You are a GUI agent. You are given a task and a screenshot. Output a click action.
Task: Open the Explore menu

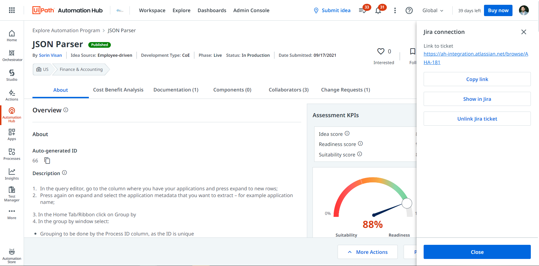181,10
